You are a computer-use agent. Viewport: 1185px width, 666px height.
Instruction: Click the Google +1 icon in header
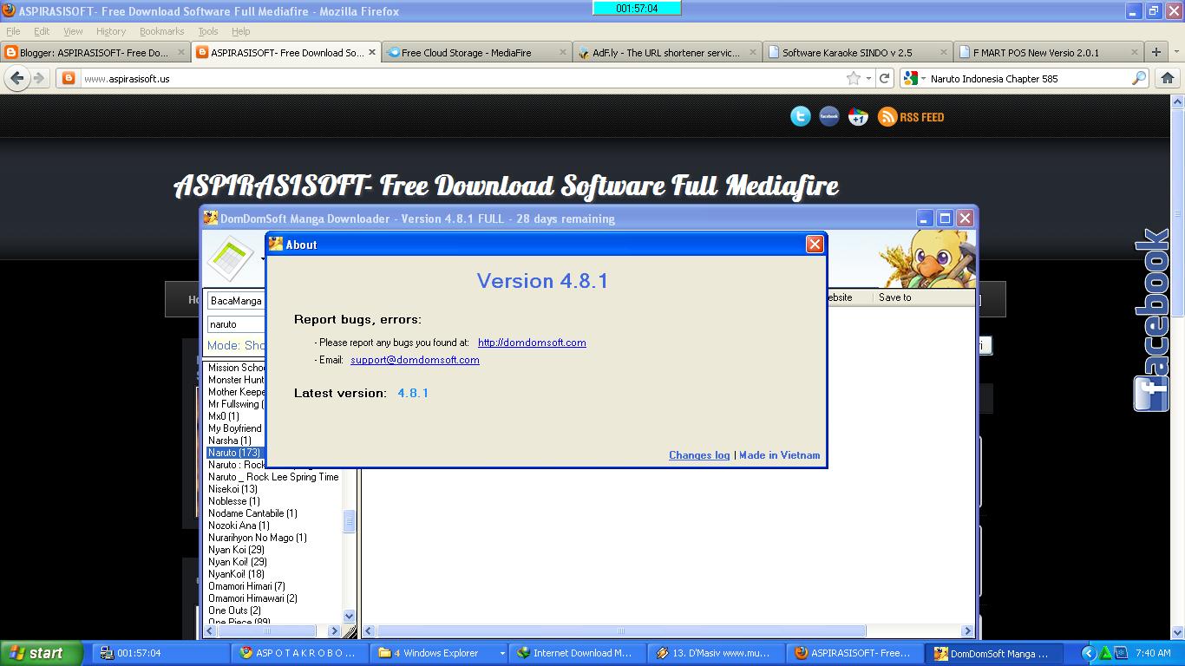coord(858,116)
